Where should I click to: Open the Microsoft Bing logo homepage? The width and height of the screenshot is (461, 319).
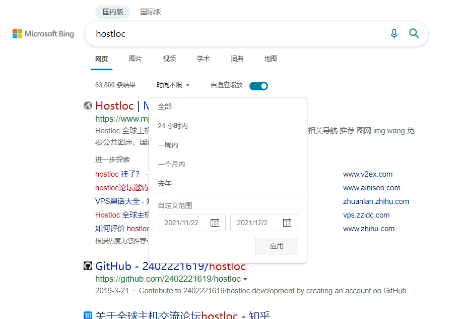43,34
